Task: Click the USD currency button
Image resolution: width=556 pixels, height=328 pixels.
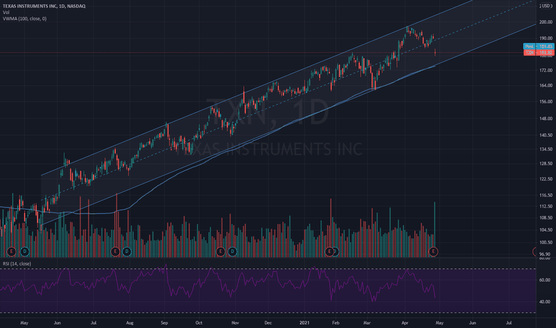Action: 546,6
